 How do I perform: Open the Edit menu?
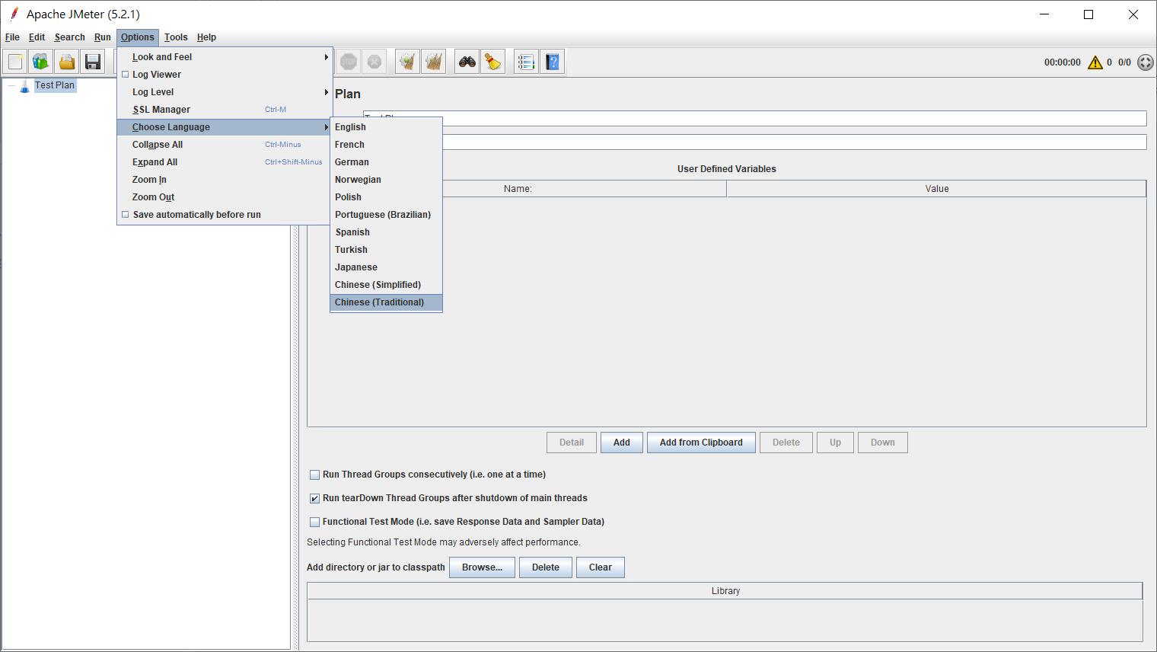[37, 37]
